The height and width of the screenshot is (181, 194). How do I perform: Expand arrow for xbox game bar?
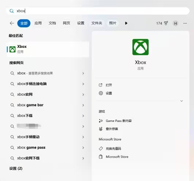coord(83,105)
